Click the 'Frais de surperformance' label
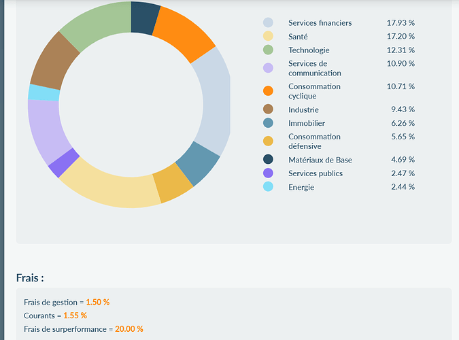Image resolution: width=459 pixels, height=340 pixels. (65, 329)
